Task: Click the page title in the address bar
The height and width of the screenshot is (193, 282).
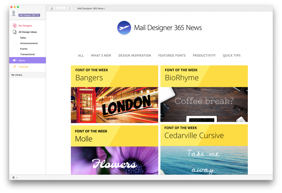Action: tap(91, 9)
